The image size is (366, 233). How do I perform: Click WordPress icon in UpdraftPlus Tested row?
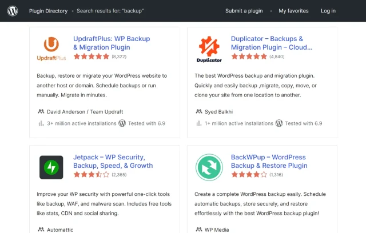tap(122, 123)
